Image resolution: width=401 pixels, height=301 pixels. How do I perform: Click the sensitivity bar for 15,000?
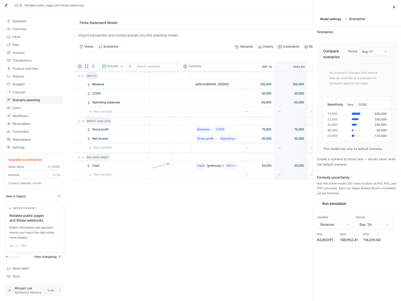click(356, 114)
